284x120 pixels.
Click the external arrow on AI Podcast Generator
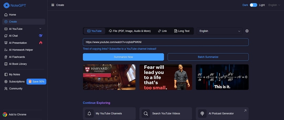point(245,111)
